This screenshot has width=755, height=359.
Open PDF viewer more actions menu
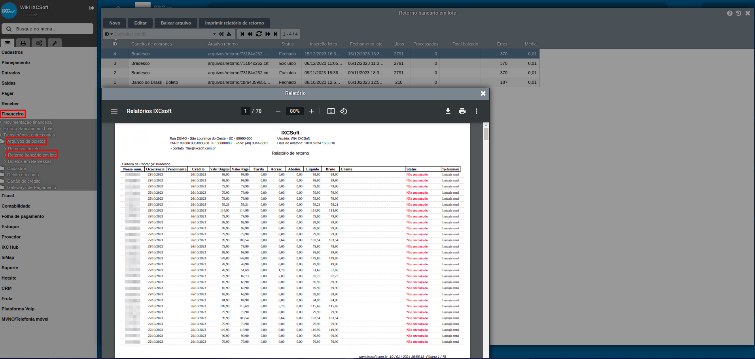click(477, 111)
